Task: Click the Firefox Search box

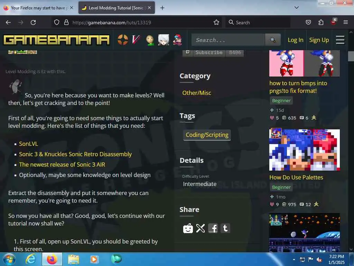Action: (258, 23)
